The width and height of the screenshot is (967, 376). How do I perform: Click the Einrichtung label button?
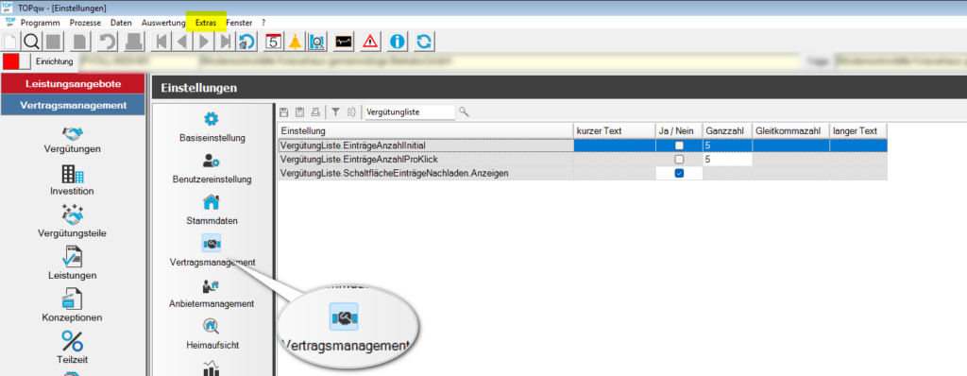tap(54, 61)
